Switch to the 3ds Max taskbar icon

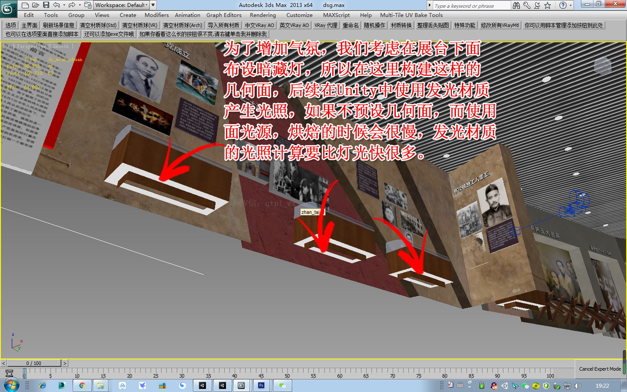click(x=241, y=385)
